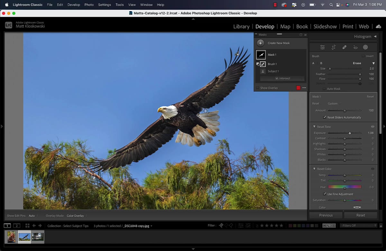Viewport: 386px width, 251px height.
Task: Click the Intersect button
Action: [282, 79]
